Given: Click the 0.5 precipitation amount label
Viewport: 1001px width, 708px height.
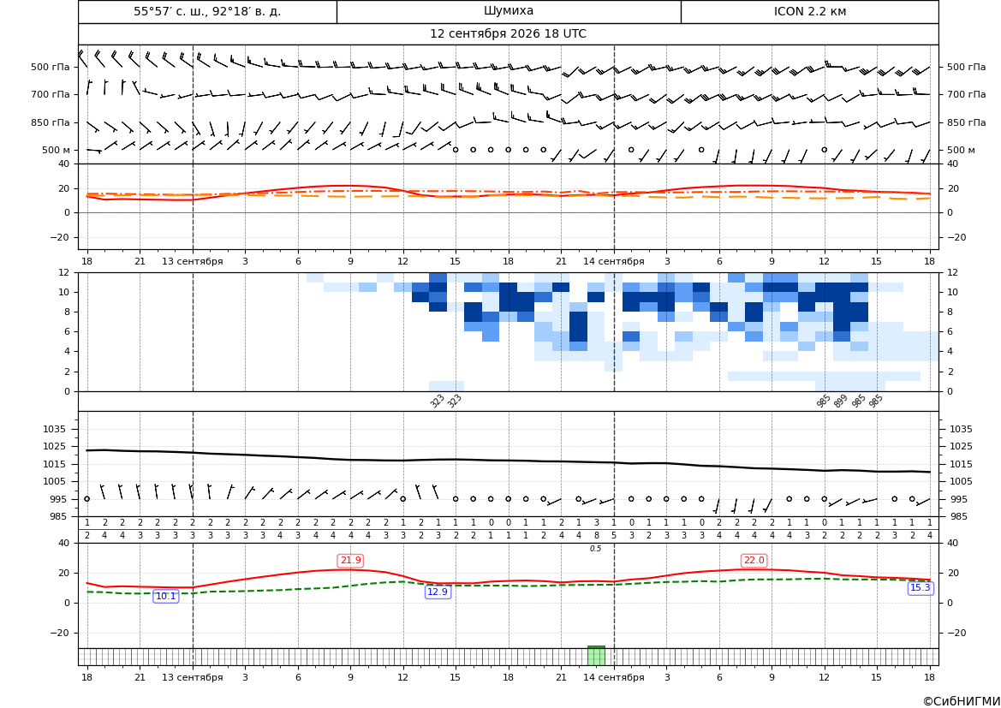Looking at the screenshot, I should pos(596,549).
